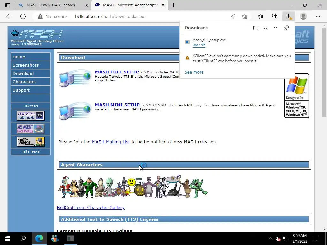Click MASH FULL SETUP download link
This screenshot has height=245, width=327.
pyautogui.click(x=117, y=72)
